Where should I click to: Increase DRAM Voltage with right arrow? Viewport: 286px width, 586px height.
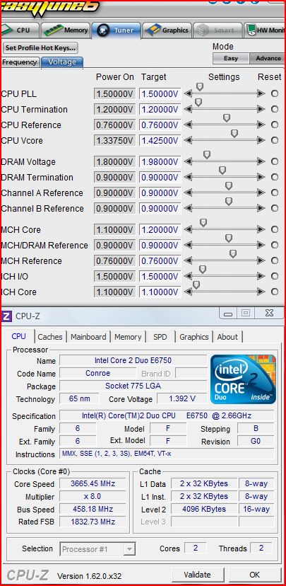261,162
